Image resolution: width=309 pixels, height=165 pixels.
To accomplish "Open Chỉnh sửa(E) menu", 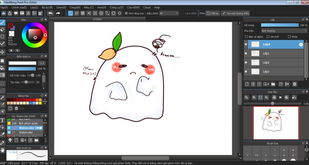I will pyautogui.click(x=19, y=8).
